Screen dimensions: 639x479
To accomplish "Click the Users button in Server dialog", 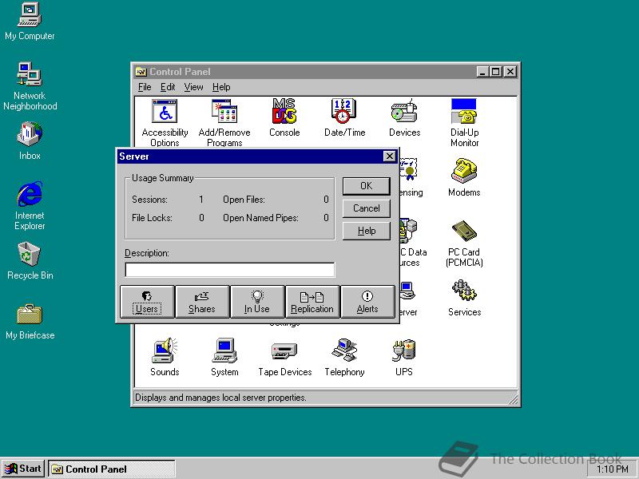I will [147, 302].
